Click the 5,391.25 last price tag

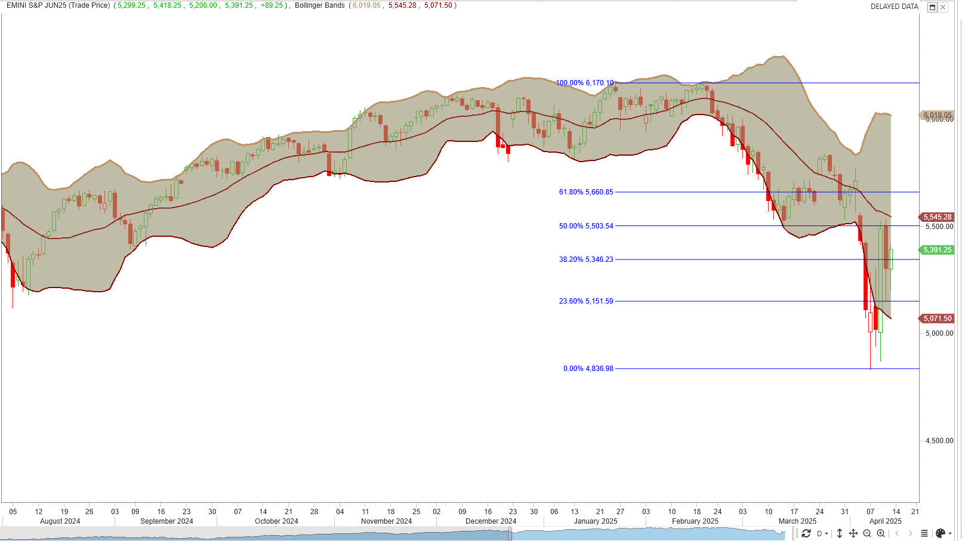936,250
